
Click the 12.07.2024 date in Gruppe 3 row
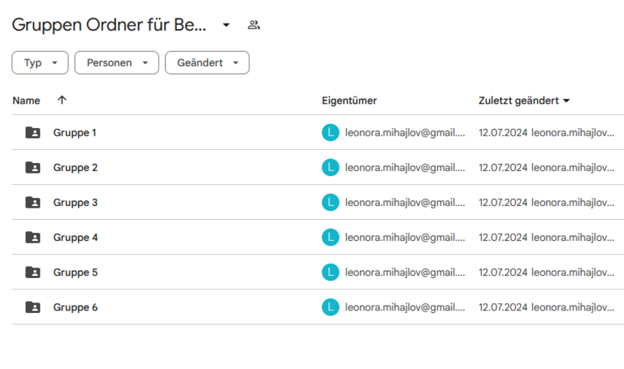pyautogui.click(x=503, y=203)
